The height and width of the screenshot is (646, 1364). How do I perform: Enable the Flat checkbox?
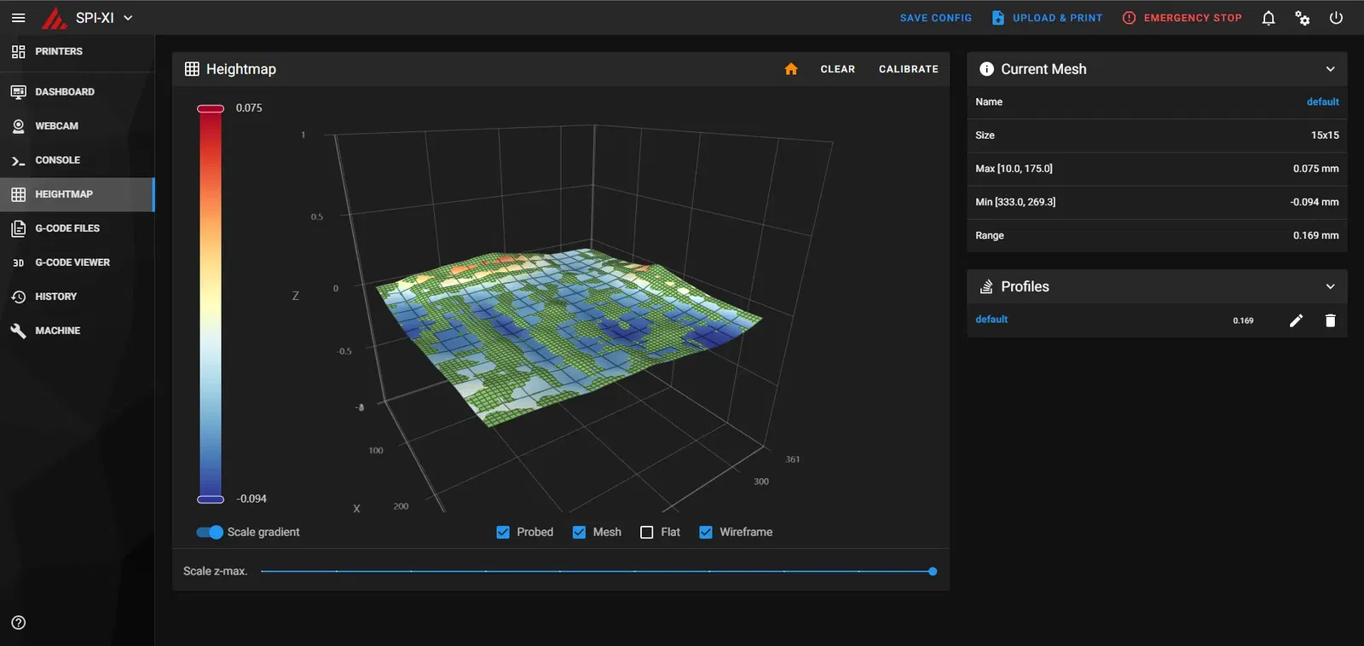[x=647, y=532]
